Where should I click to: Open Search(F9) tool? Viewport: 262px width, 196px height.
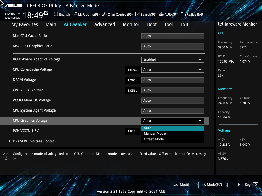tap(146, 14)
